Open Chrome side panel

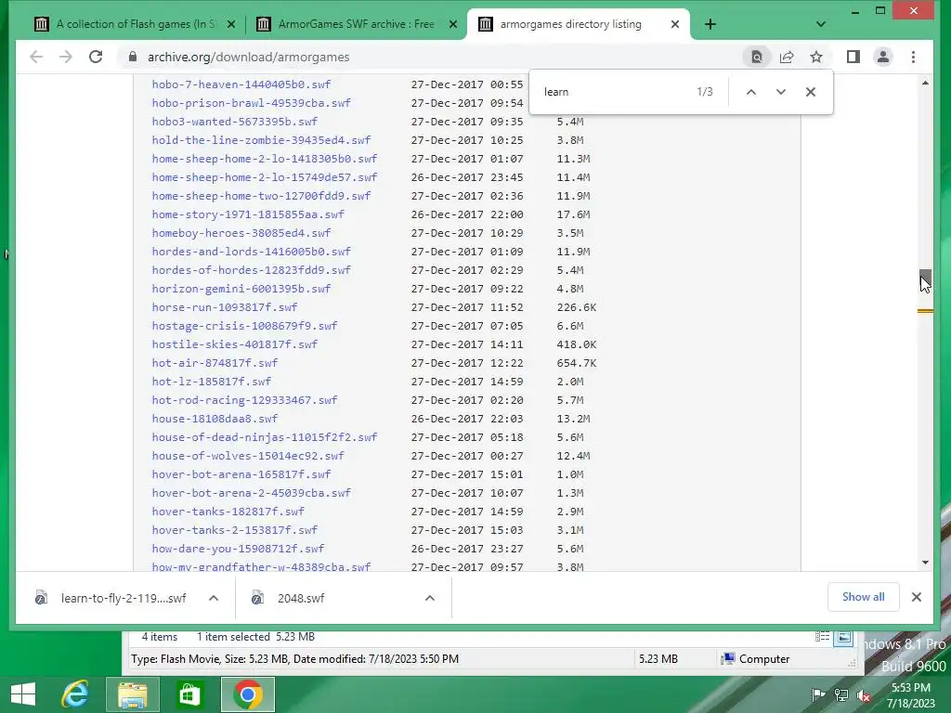point(853,57)
